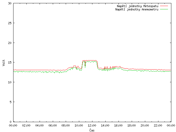
Task: Click the y-axis tick label 5
Action: click(x=10, y=102)
